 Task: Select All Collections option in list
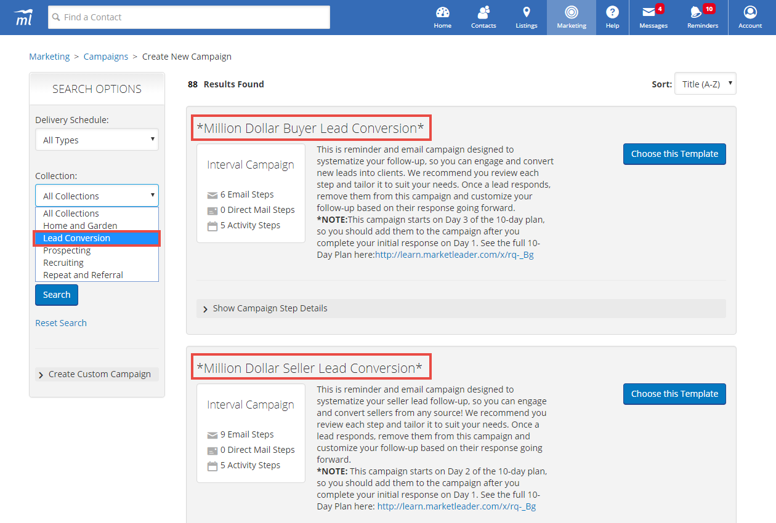(x=97, y=214)
